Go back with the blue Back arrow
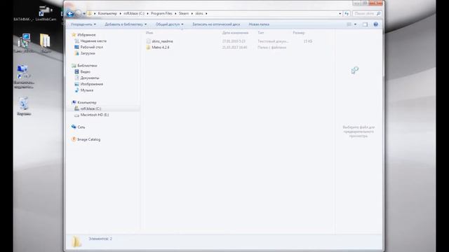Screen dimensions: 449x252 [x=70, y=13]
